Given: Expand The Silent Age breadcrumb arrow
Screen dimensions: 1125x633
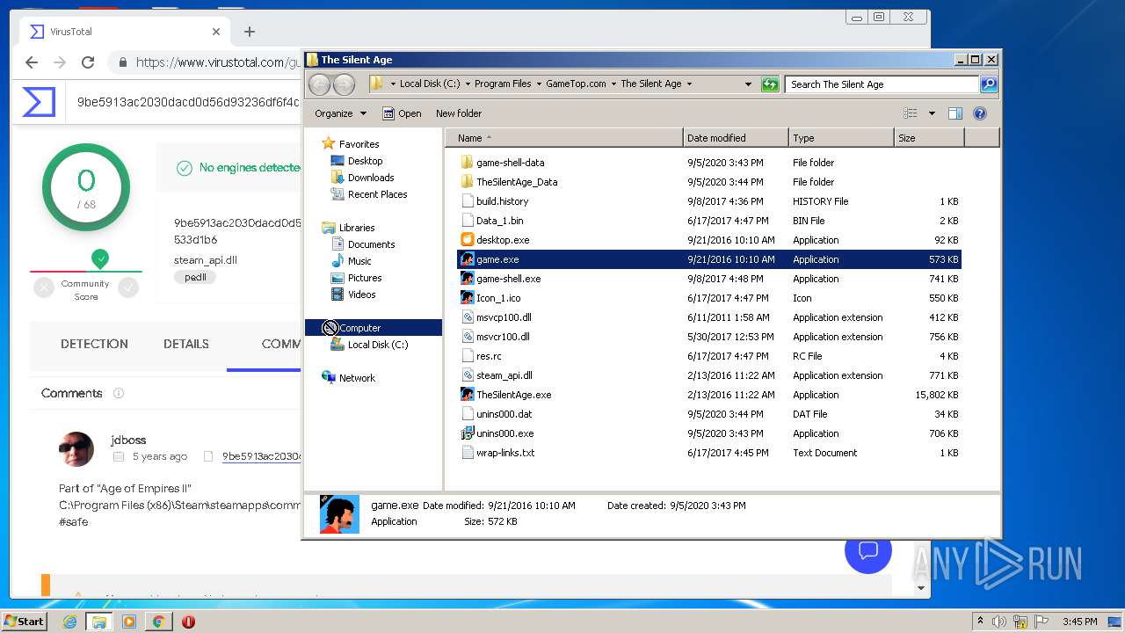Looking at the screenshot, I should 689,84.
